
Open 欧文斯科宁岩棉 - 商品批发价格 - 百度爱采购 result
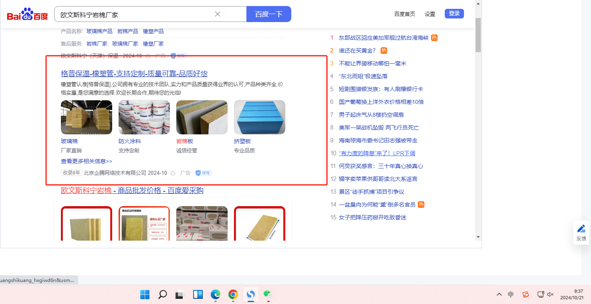132,191
